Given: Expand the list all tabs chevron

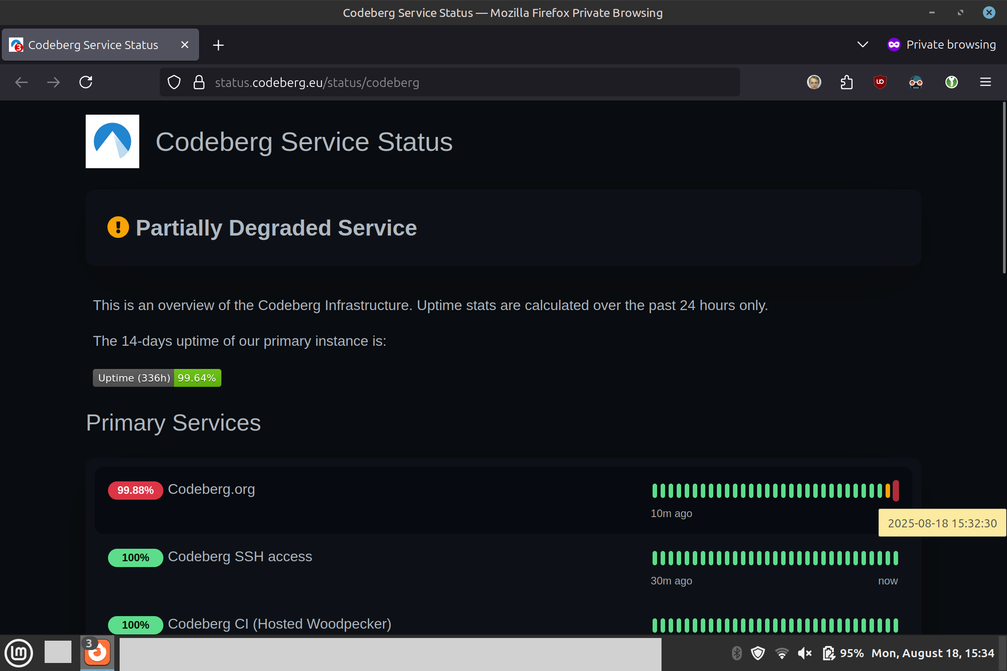Looking at the screenshot, I should (862, 45).
